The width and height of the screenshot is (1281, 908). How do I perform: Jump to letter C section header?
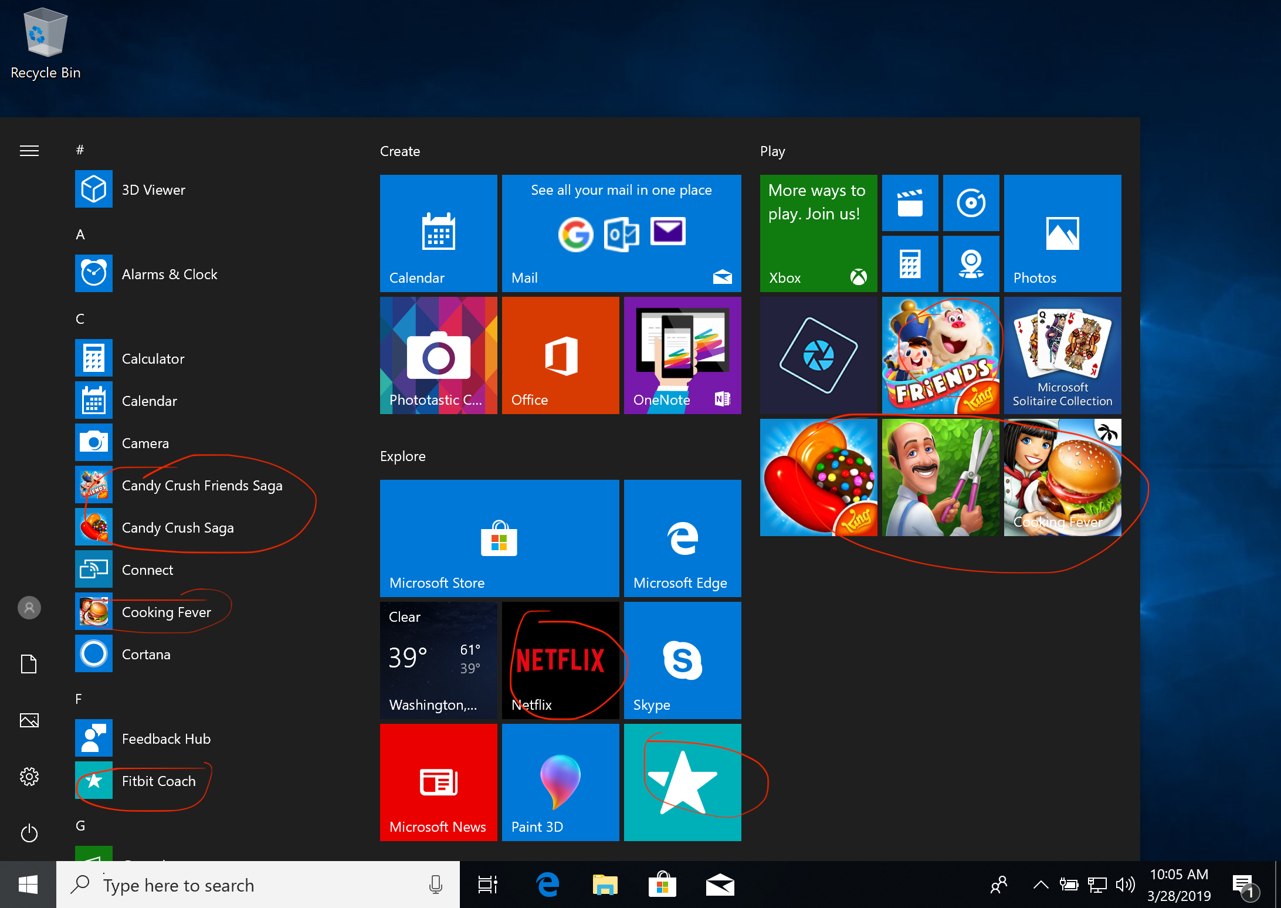[x=80, y=319]
